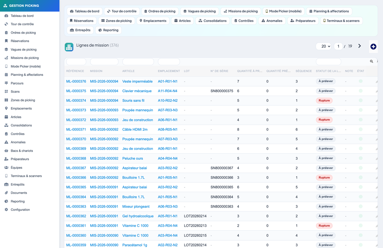This screenshot has width=383, height=248.
Task: Open the Tableau de bord top tab
Action: click(85, 11)
